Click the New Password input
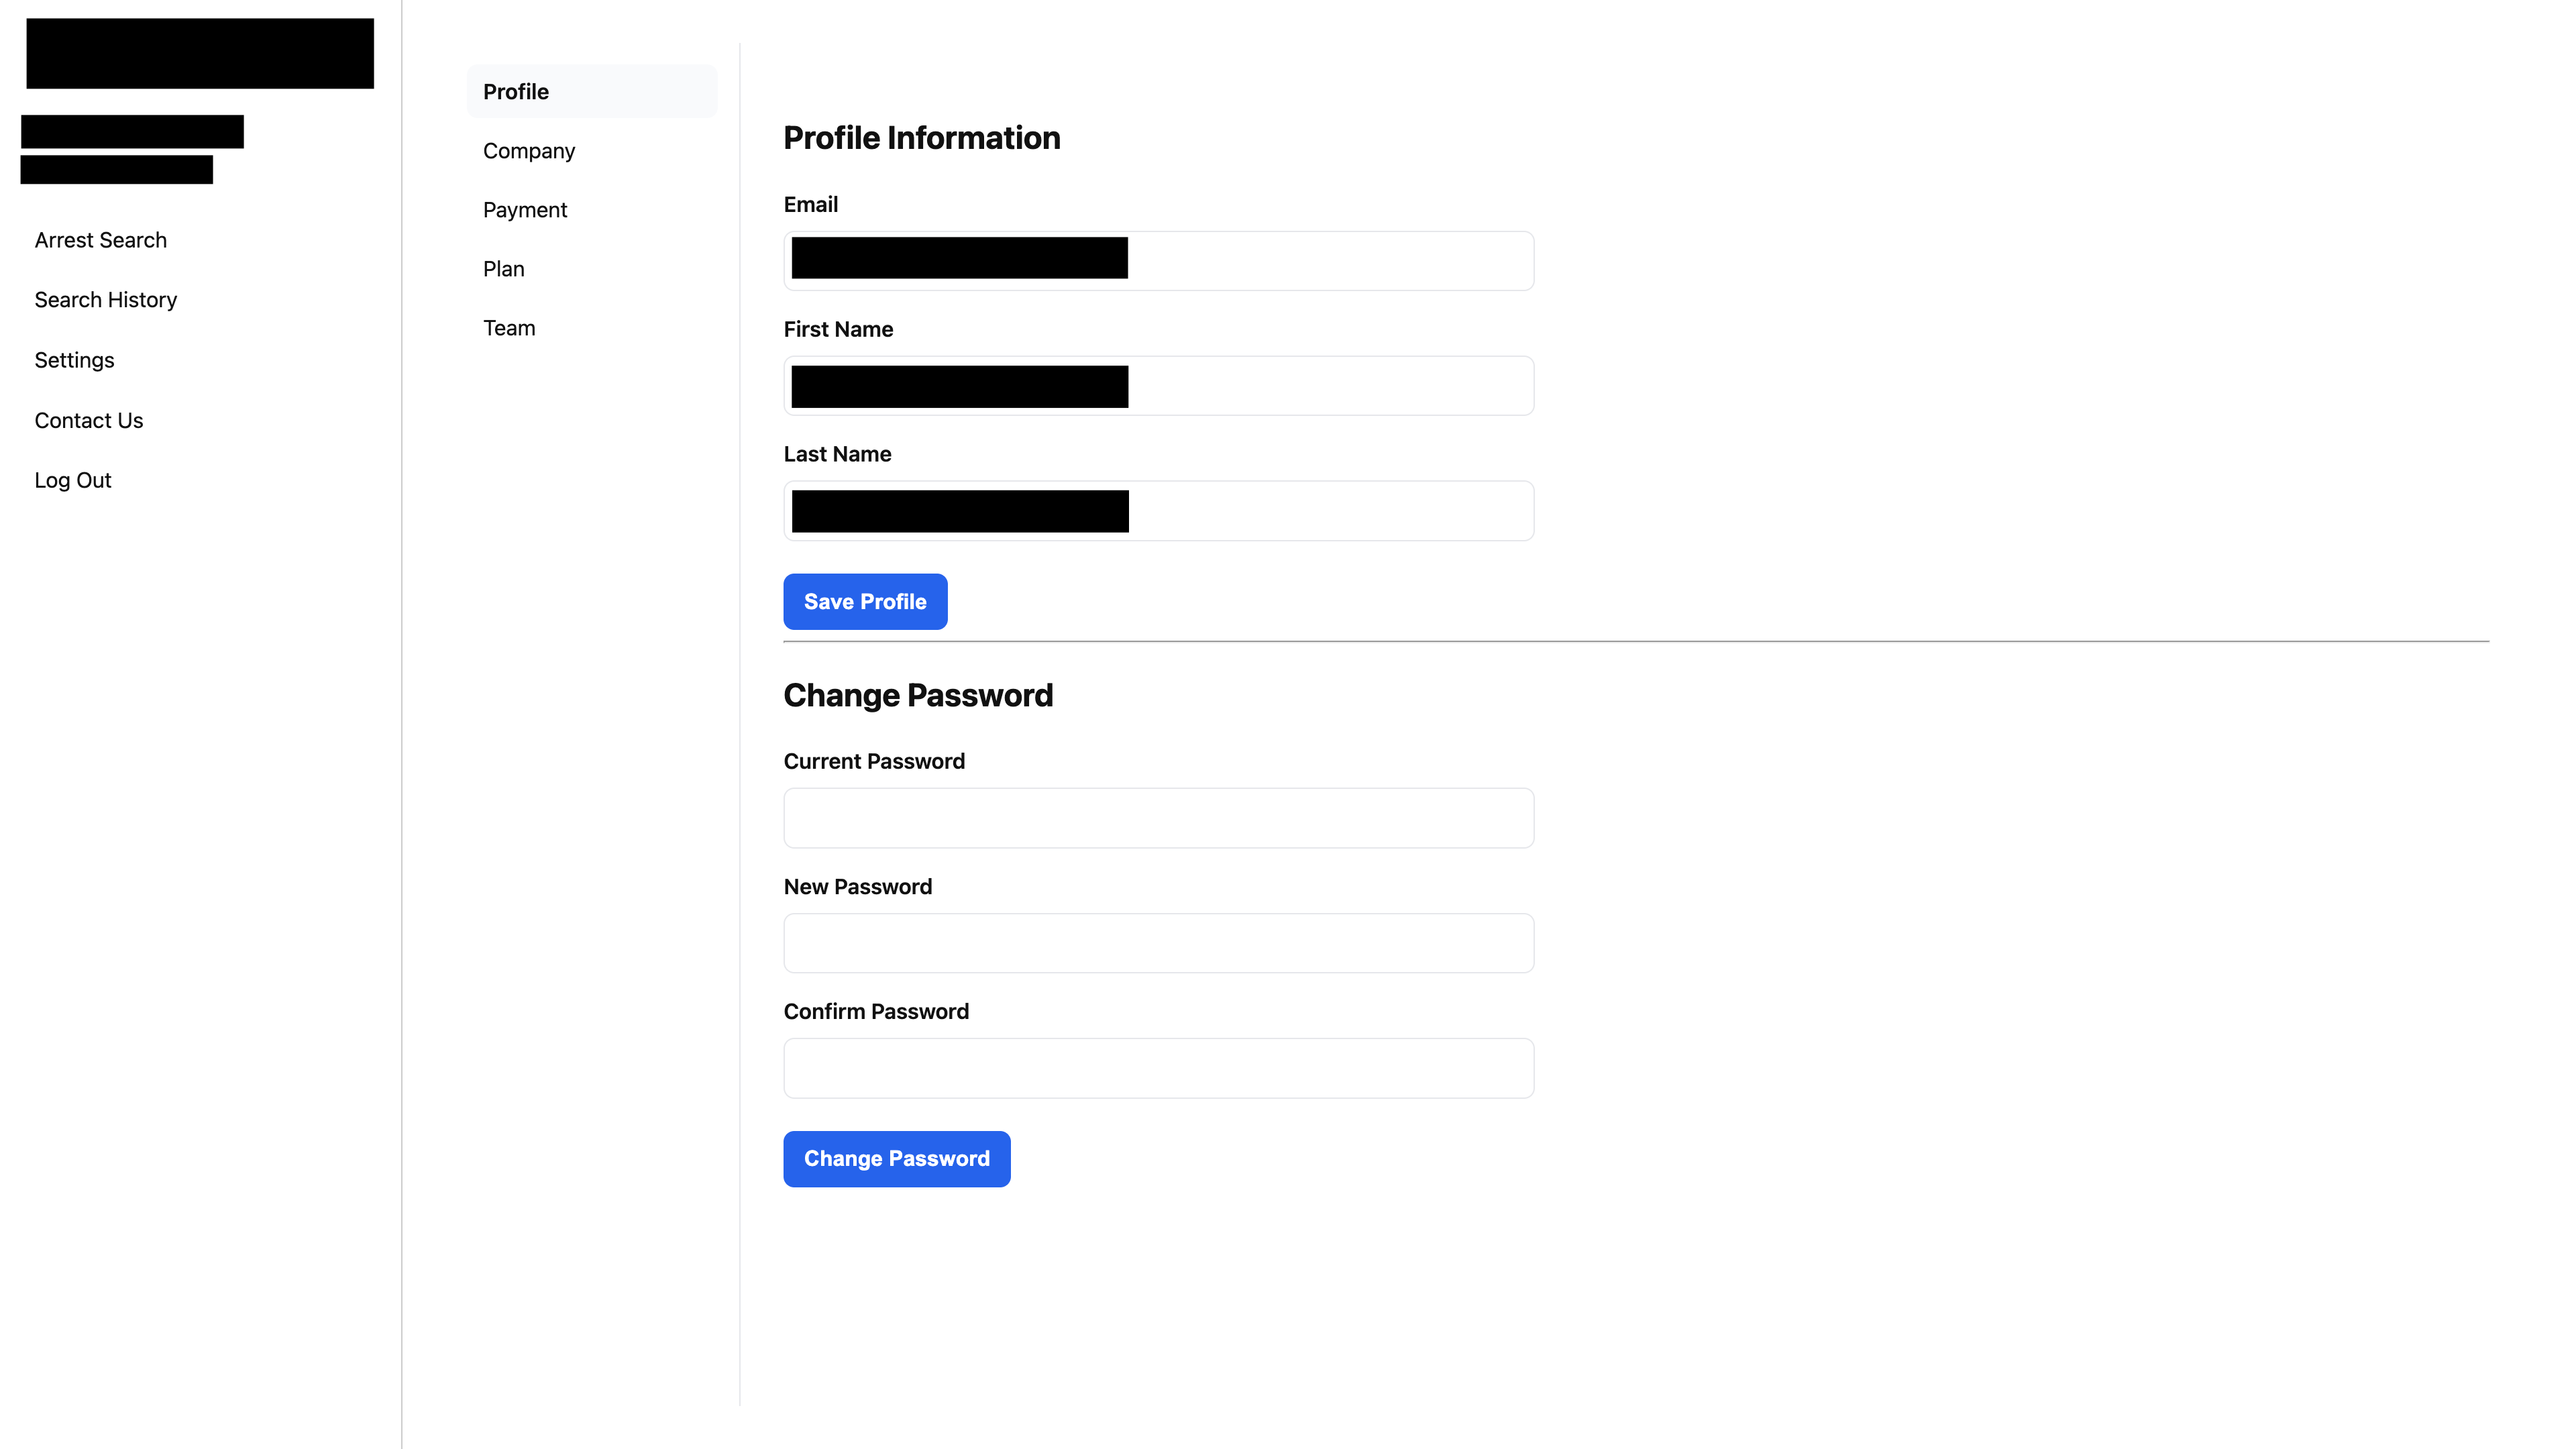The height and width of the screenshot is (1449, 2576). (x=1158, y=943)
